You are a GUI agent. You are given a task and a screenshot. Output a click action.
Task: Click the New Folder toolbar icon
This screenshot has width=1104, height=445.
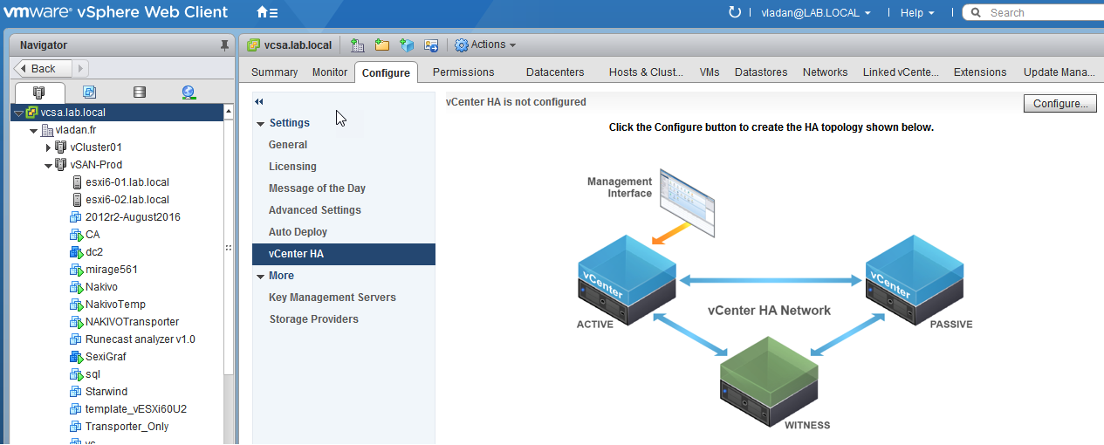tap(381, 45)
